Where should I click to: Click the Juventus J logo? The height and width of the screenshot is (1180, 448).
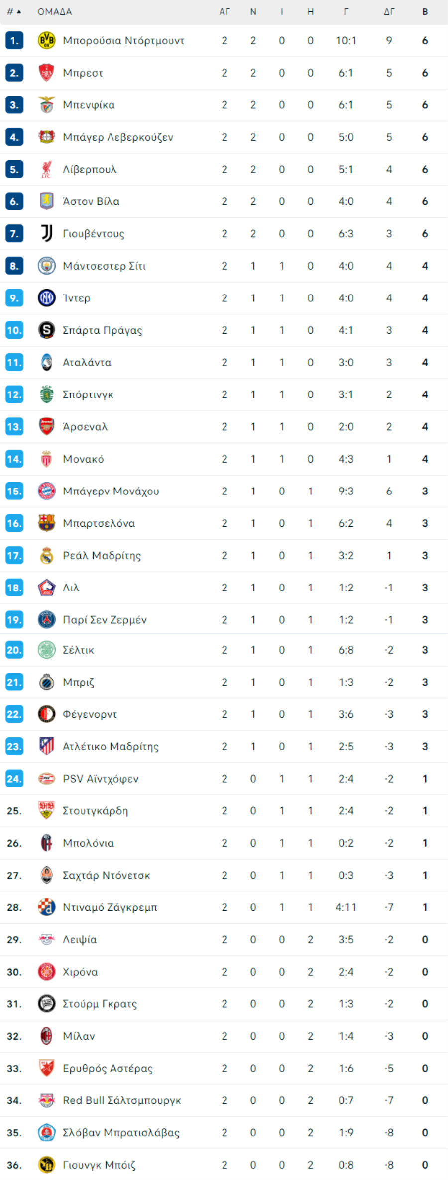click(x=47, y=233)
